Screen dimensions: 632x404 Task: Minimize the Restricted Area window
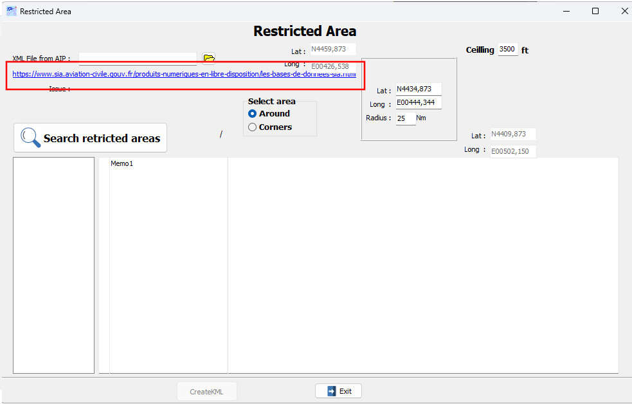566,11
